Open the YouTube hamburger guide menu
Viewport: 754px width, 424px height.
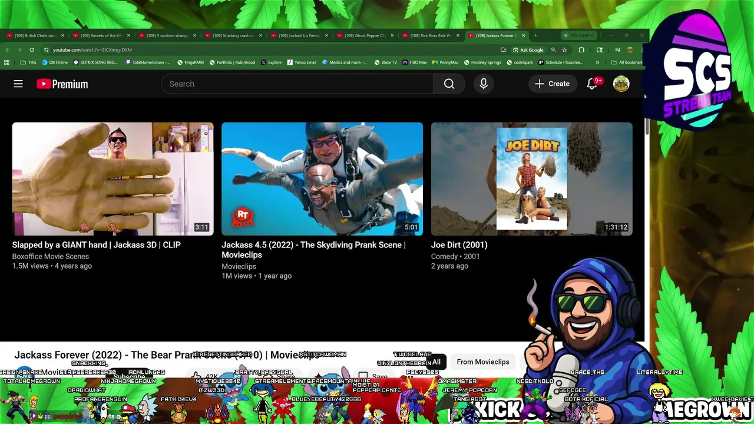point(18,84)
